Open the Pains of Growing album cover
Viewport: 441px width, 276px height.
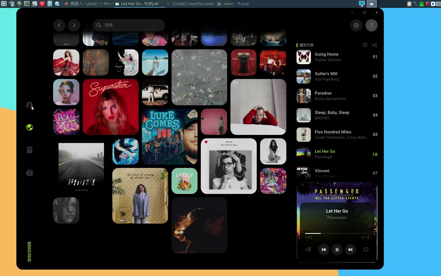(x=140, y=196)
